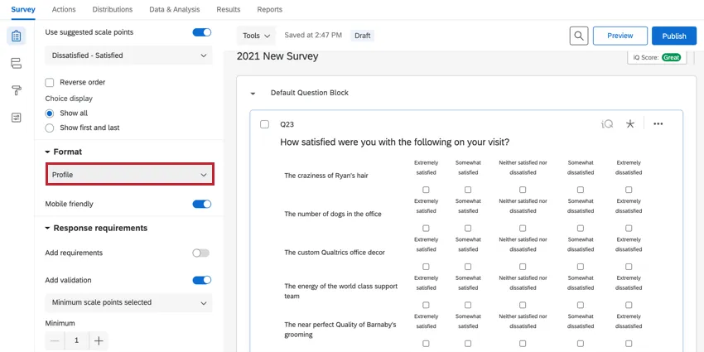Open the survey options sidebar icon
This screenshot has width=704, height=352.
[16, 118]
